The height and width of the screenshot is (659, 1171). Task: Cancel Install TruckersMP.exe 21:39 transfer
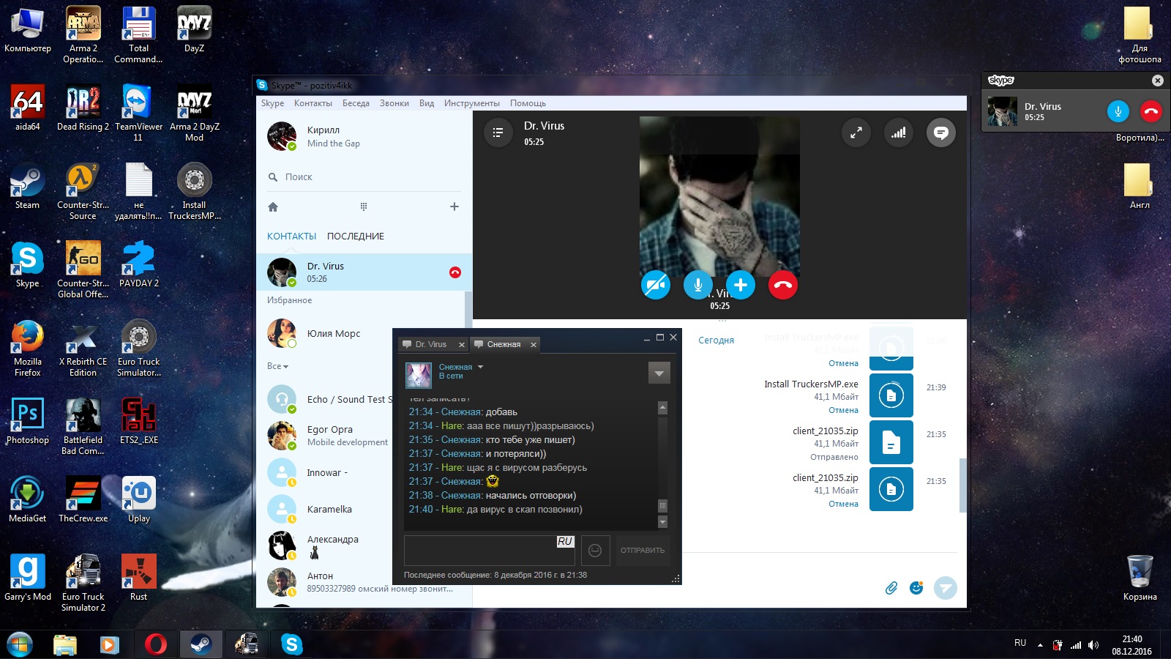coord(843,410)
